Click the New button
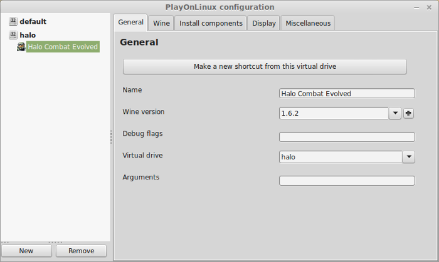 click(x=26, y=251)
